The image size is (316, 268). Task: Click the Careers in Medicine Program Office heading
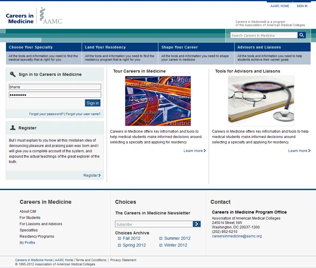249,212
